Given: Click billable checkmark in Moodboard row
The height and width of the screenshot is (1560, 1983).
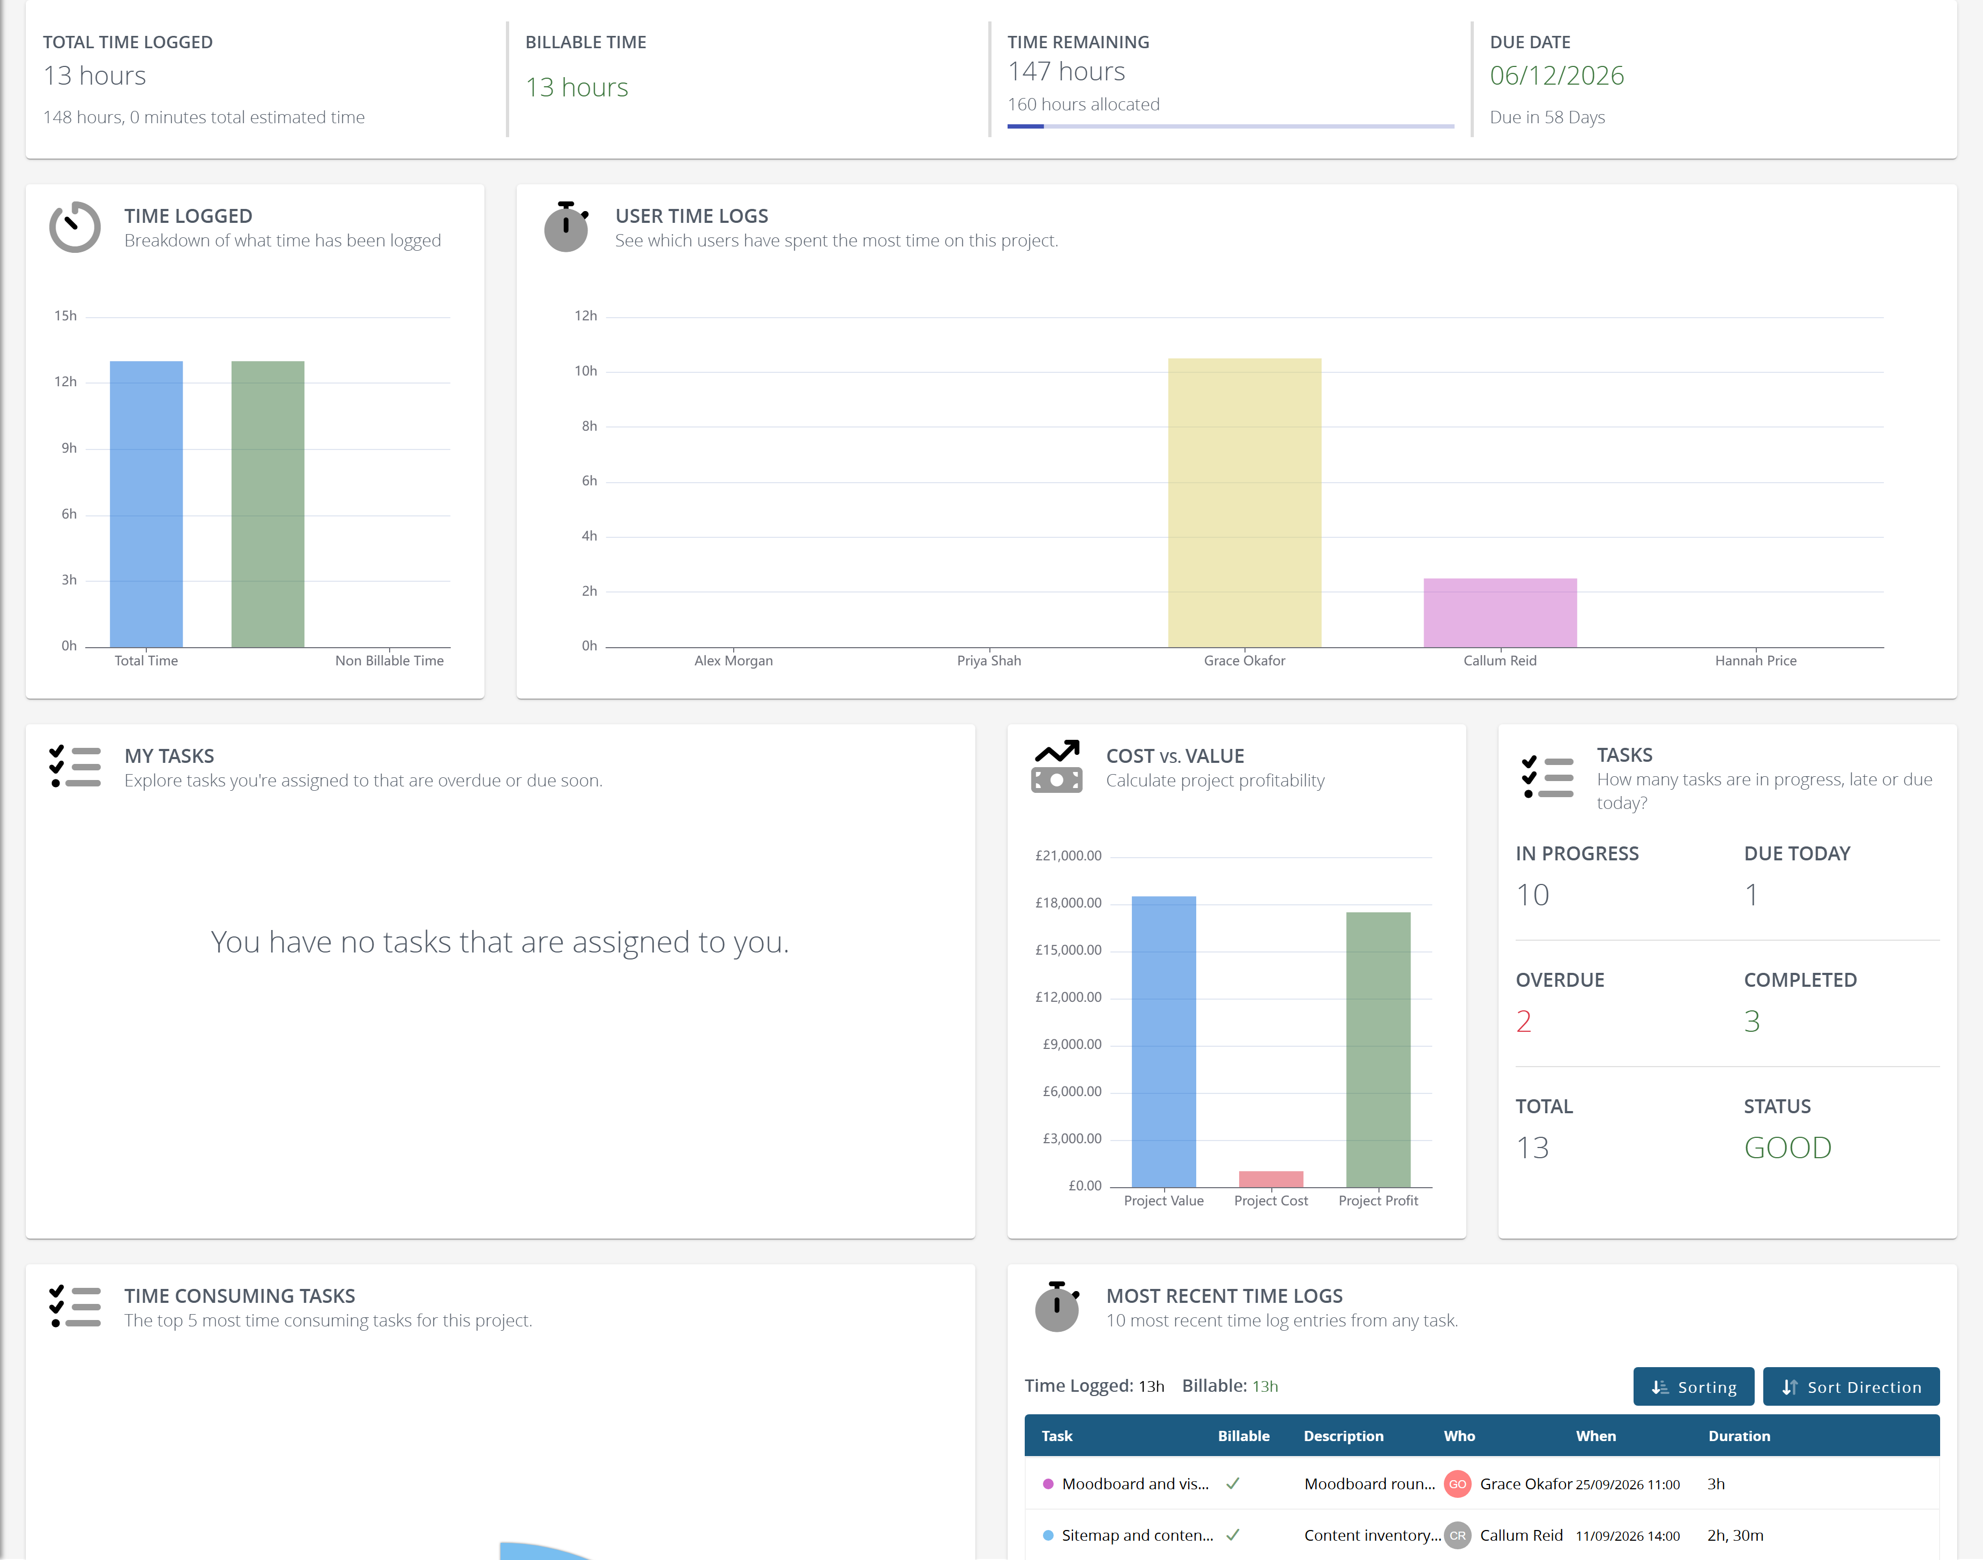Looking at the screenshot, I should tap(1233, 1484).
